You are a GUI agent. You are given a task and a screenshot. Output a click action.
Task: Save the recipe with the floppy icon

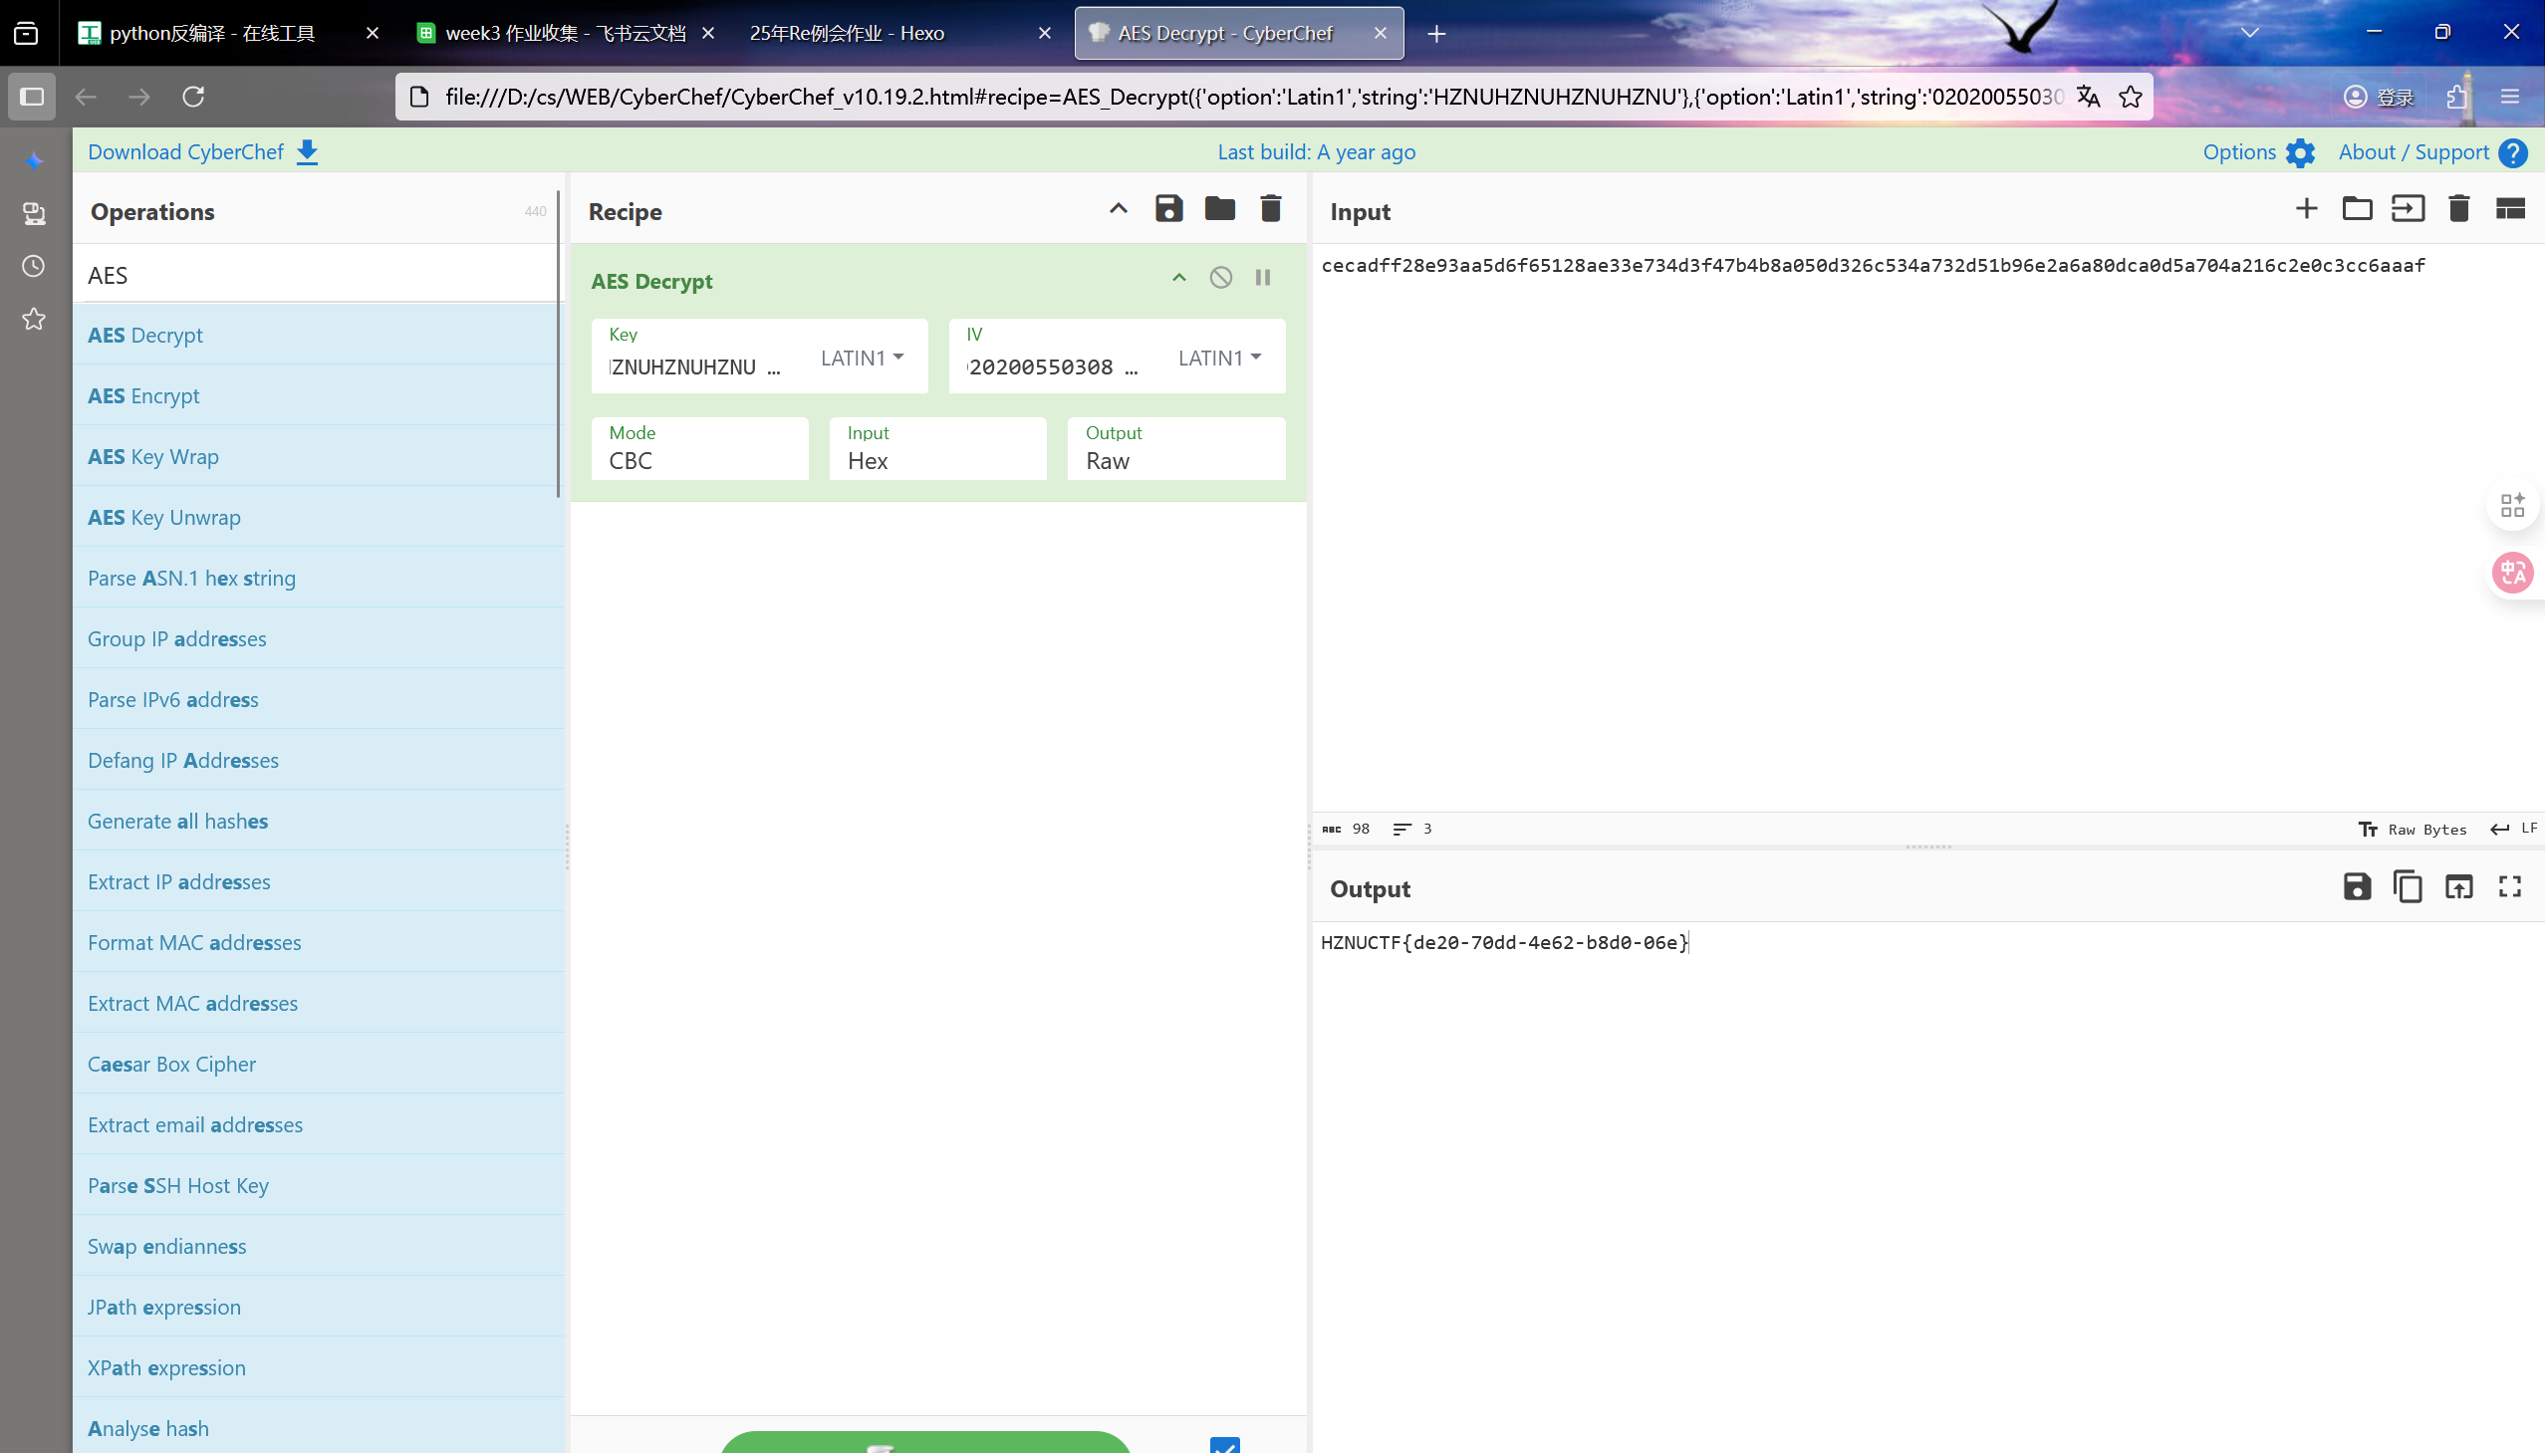[x=1168, y=208]
